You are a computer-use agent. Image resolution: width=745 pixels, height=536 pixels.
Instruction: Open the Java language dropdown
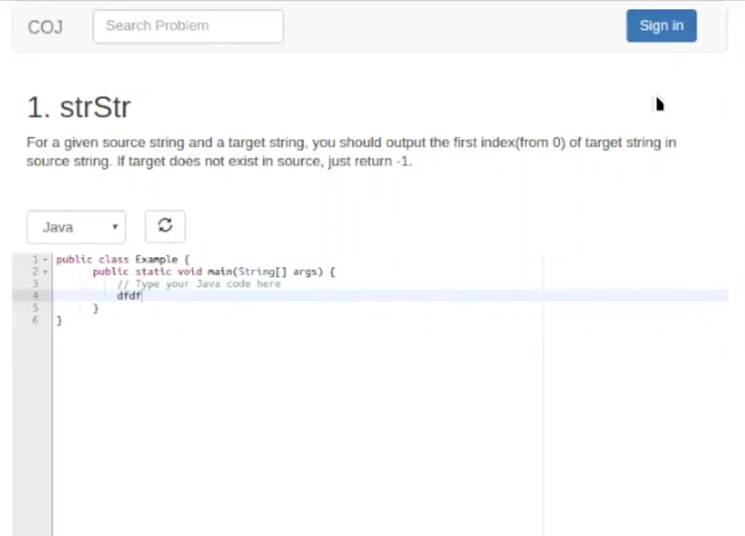(76, 227)
